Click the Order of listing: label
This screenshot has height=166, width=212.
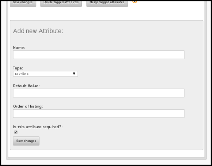pos(28,106)
